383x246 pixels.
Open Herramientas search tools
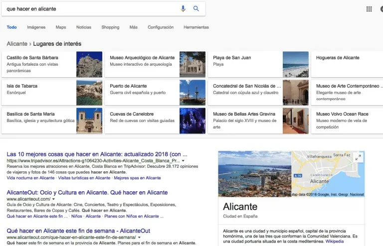click(x=196, y=27)
